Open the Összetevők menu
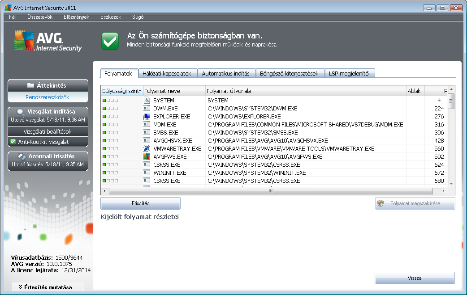The height and width of the screenshot is (295, 467). (x=40, y=17)
